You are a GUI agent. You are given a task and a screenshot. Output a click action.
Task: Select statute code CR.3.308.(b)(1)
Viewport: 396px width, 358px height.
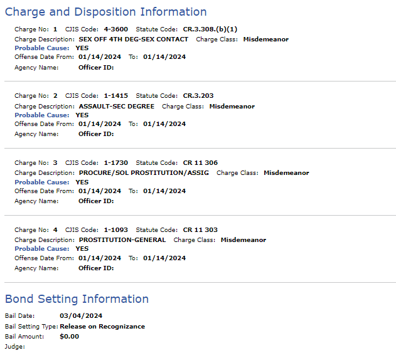[210, 29]
